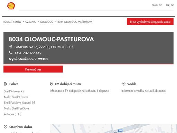This screenshot has width=177, height=133.
Task: Click Jít na vyhledávač čerpacích stanic button
Action: click(x=150, y=21)
